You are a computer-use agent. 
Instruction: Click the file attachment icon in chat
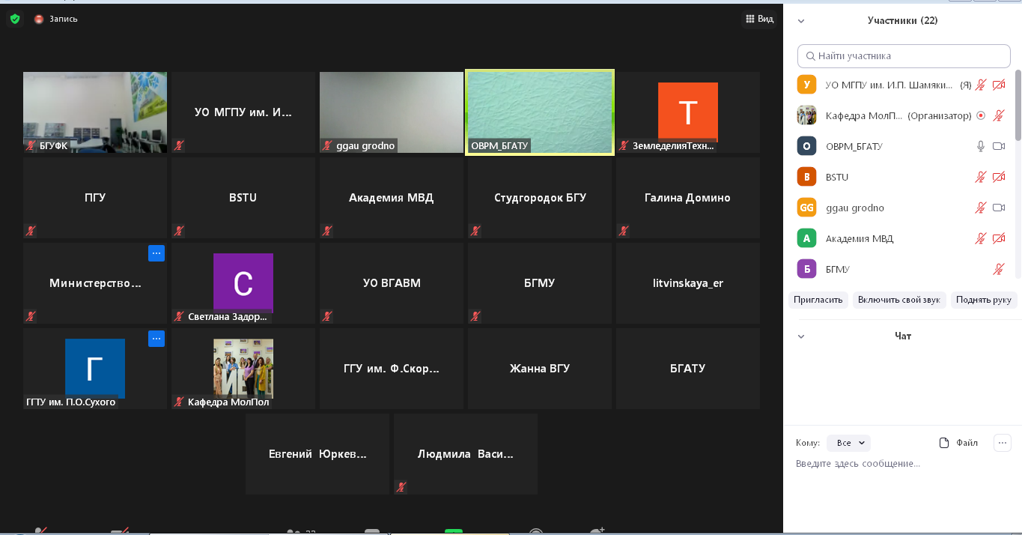pyautogui.click(x=944, y=443)
